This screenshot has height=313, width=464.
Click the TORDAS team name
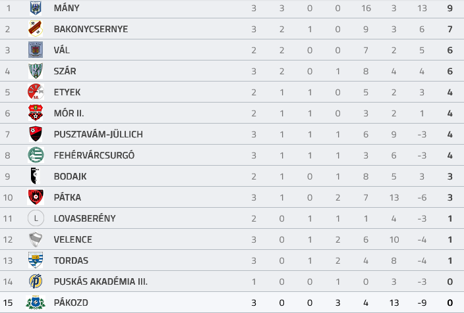tap(71, 260)
